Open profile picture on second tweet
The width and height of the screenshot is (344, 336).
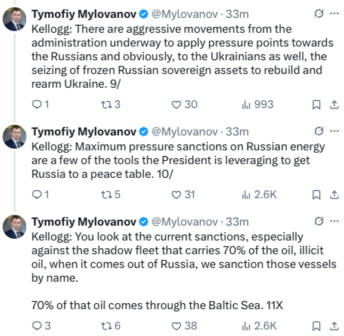[x=14, y=137]
